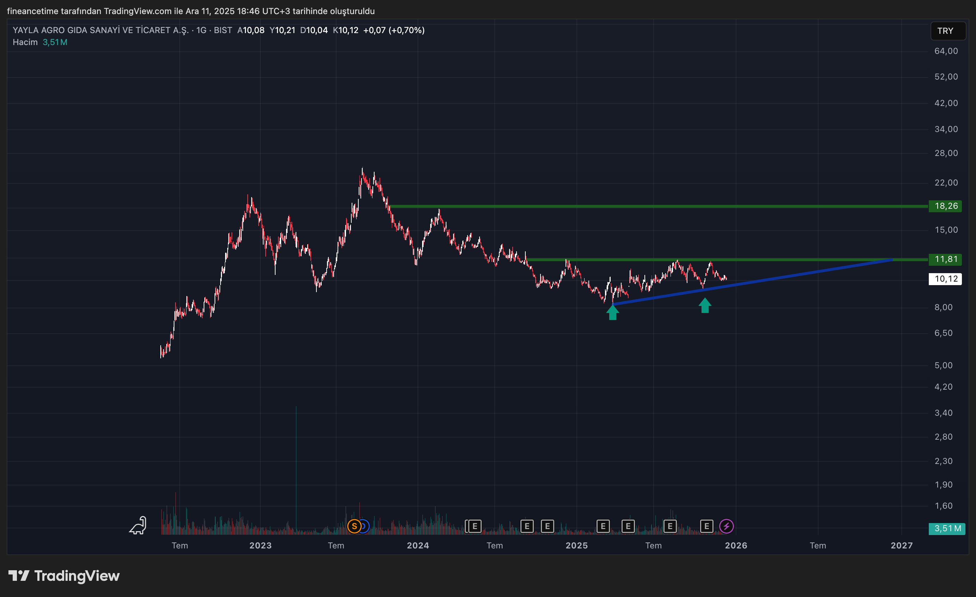This screenshot has width=976, height=597.
Task: Click the purple lightning bolt event marker
Action: pyautogui.click(x=726, y=527)
